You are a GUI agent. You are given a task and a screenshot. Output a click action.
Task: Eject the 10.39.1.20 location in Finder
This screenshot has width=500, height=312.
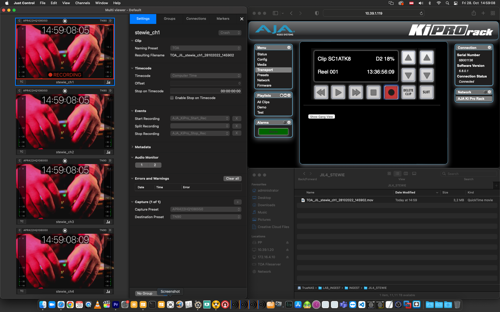(287, 250)
